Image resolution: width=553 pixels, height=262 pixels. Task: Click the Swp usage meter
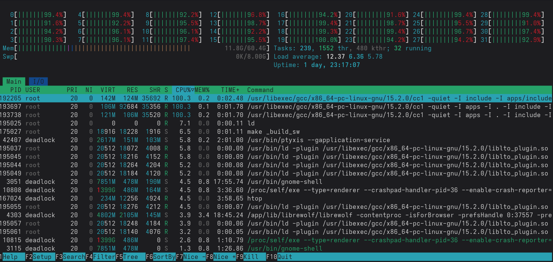[136, 56]
